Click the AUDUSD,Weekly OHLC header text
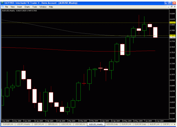The width and height of the screenshot is (177, 127). pyautogui.click(x=20, y=11)
